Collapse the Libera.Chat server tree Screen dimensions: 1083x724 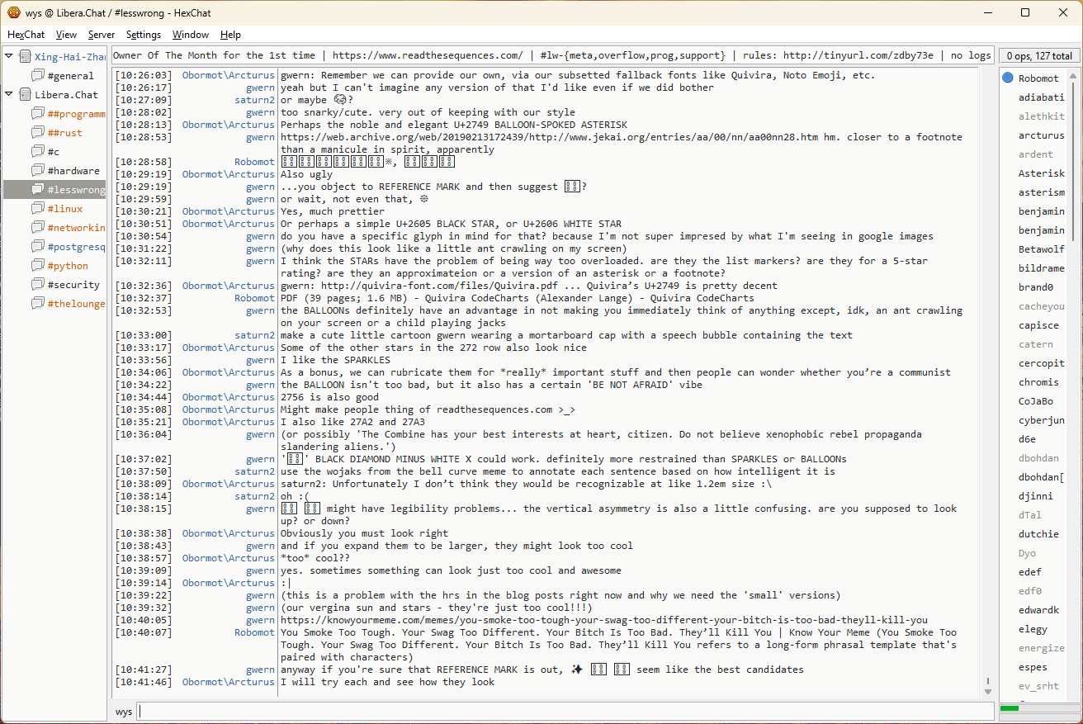pos(9,95)
